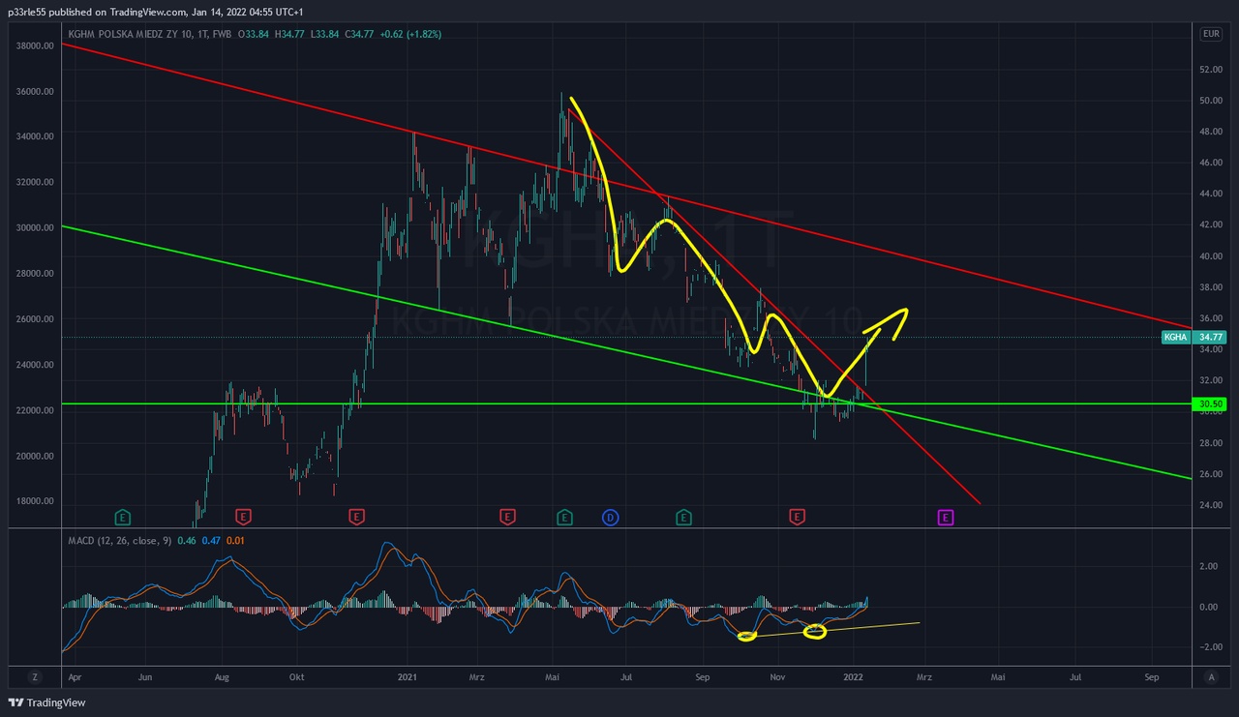
Task: Click the 2021 label on time axis
Action: click(x=408, y=677)
